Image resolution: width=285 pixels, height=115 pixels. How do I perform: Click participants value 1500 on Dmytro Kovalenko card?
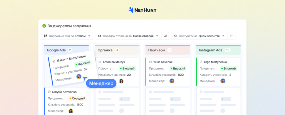[x=80, y=105]
